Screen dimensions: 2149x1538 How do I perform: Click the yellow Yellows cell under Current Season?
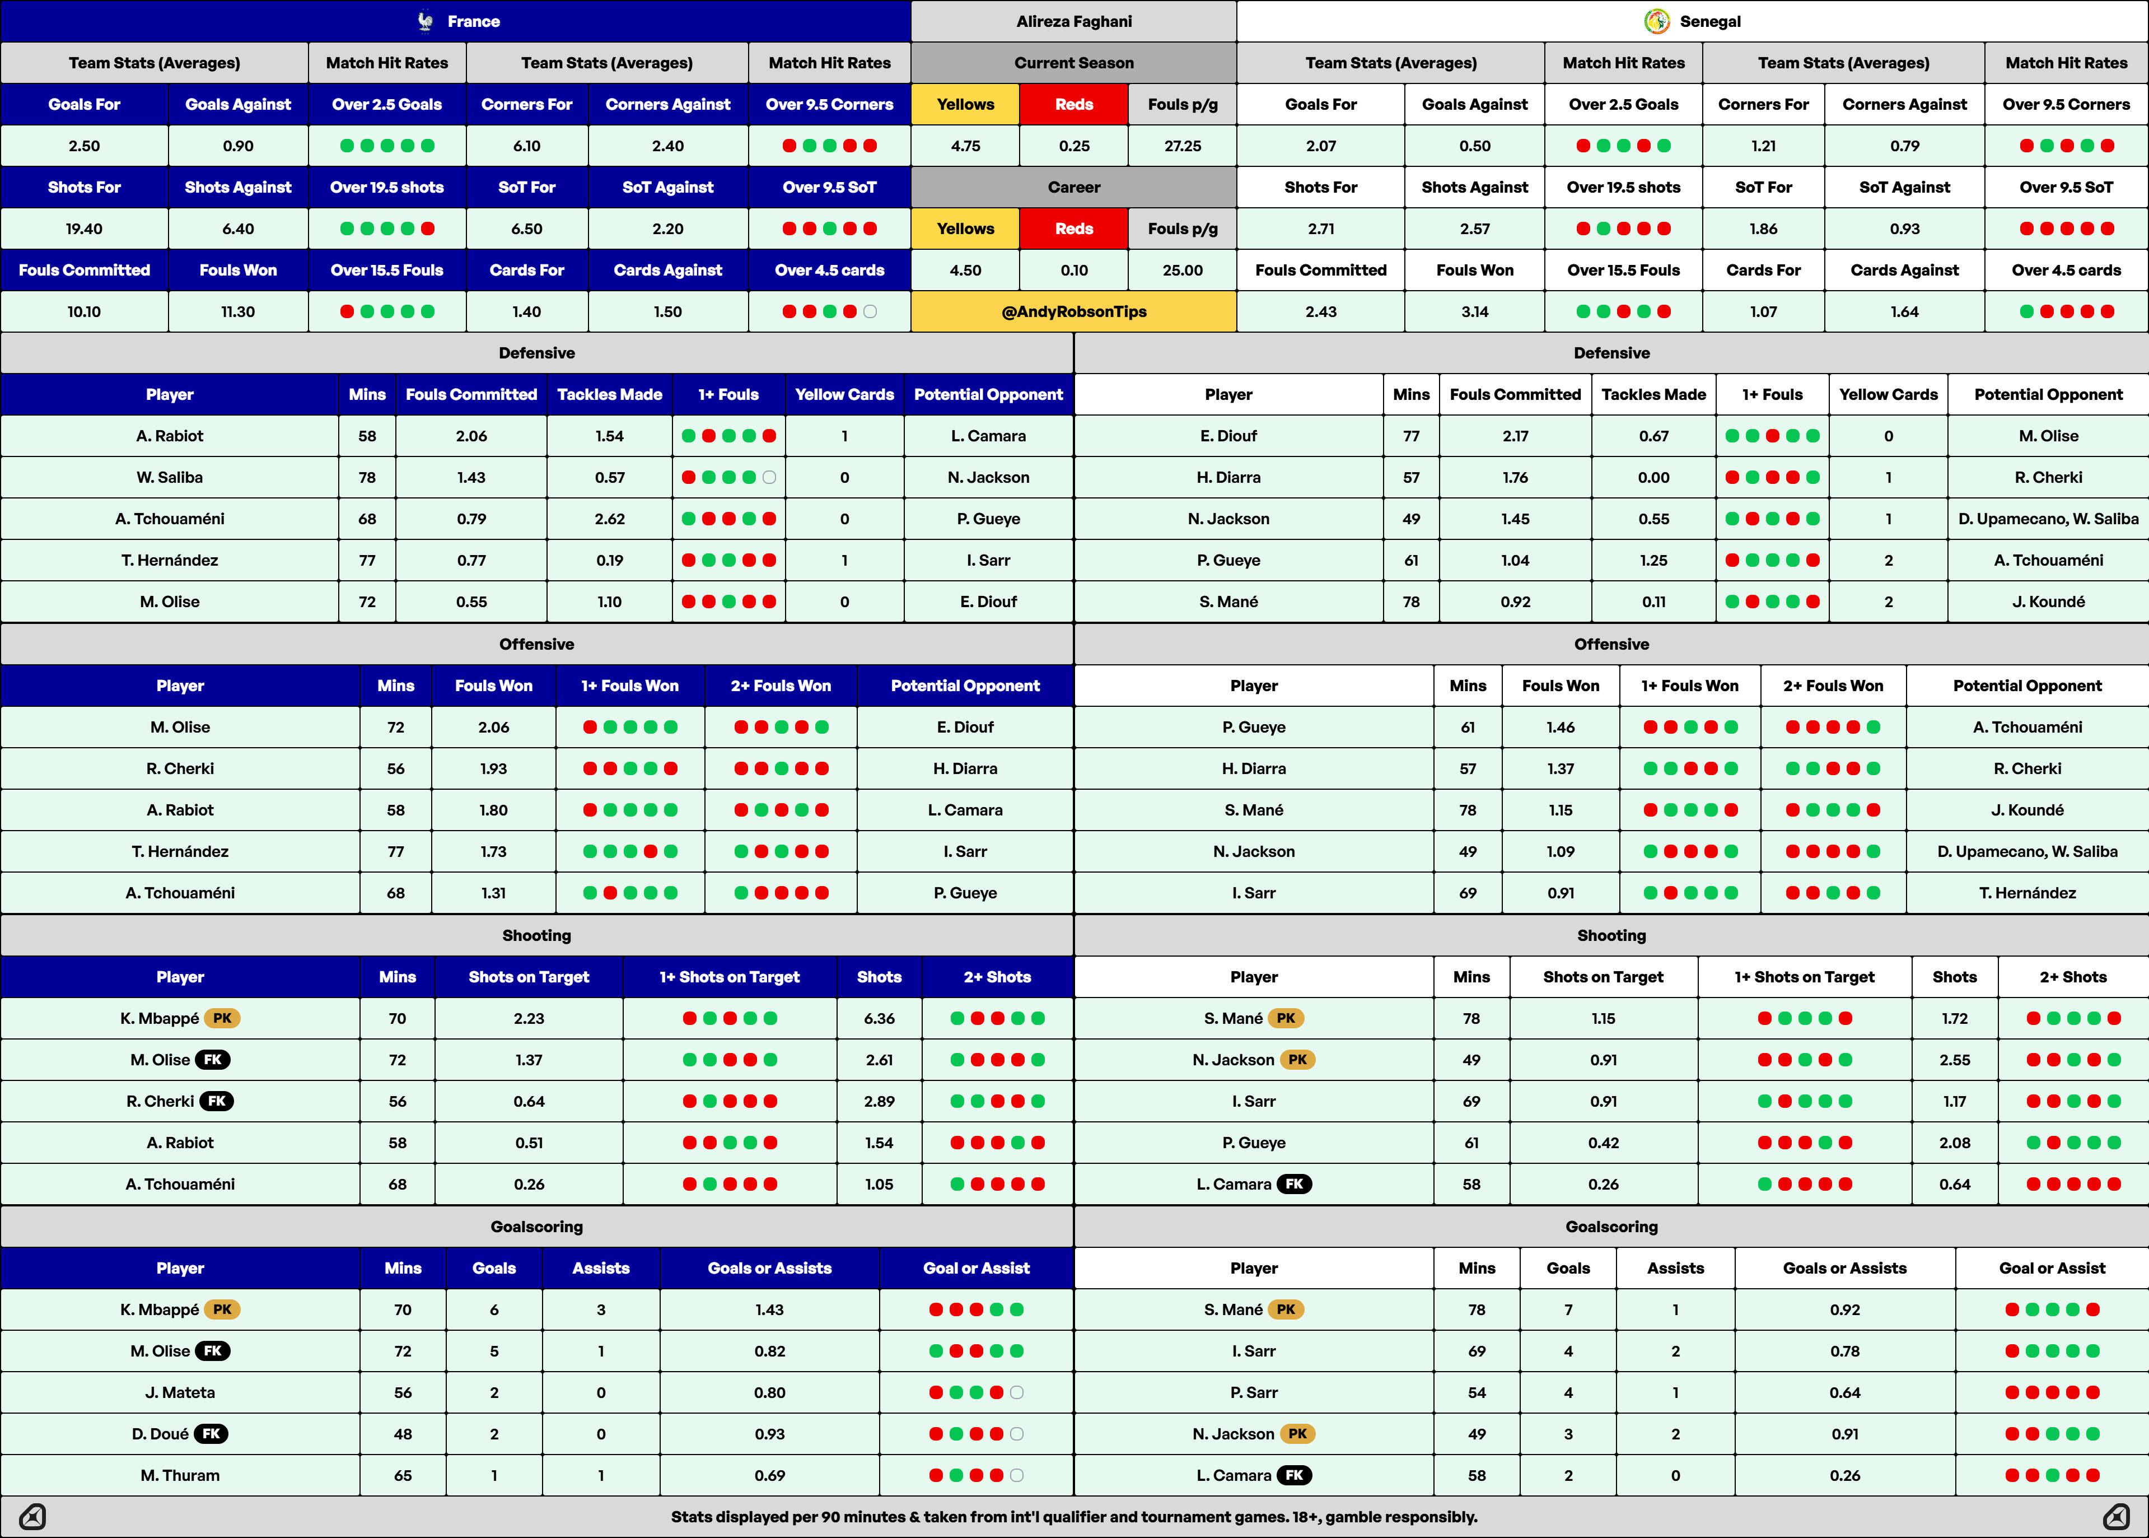tap(966, 104)
